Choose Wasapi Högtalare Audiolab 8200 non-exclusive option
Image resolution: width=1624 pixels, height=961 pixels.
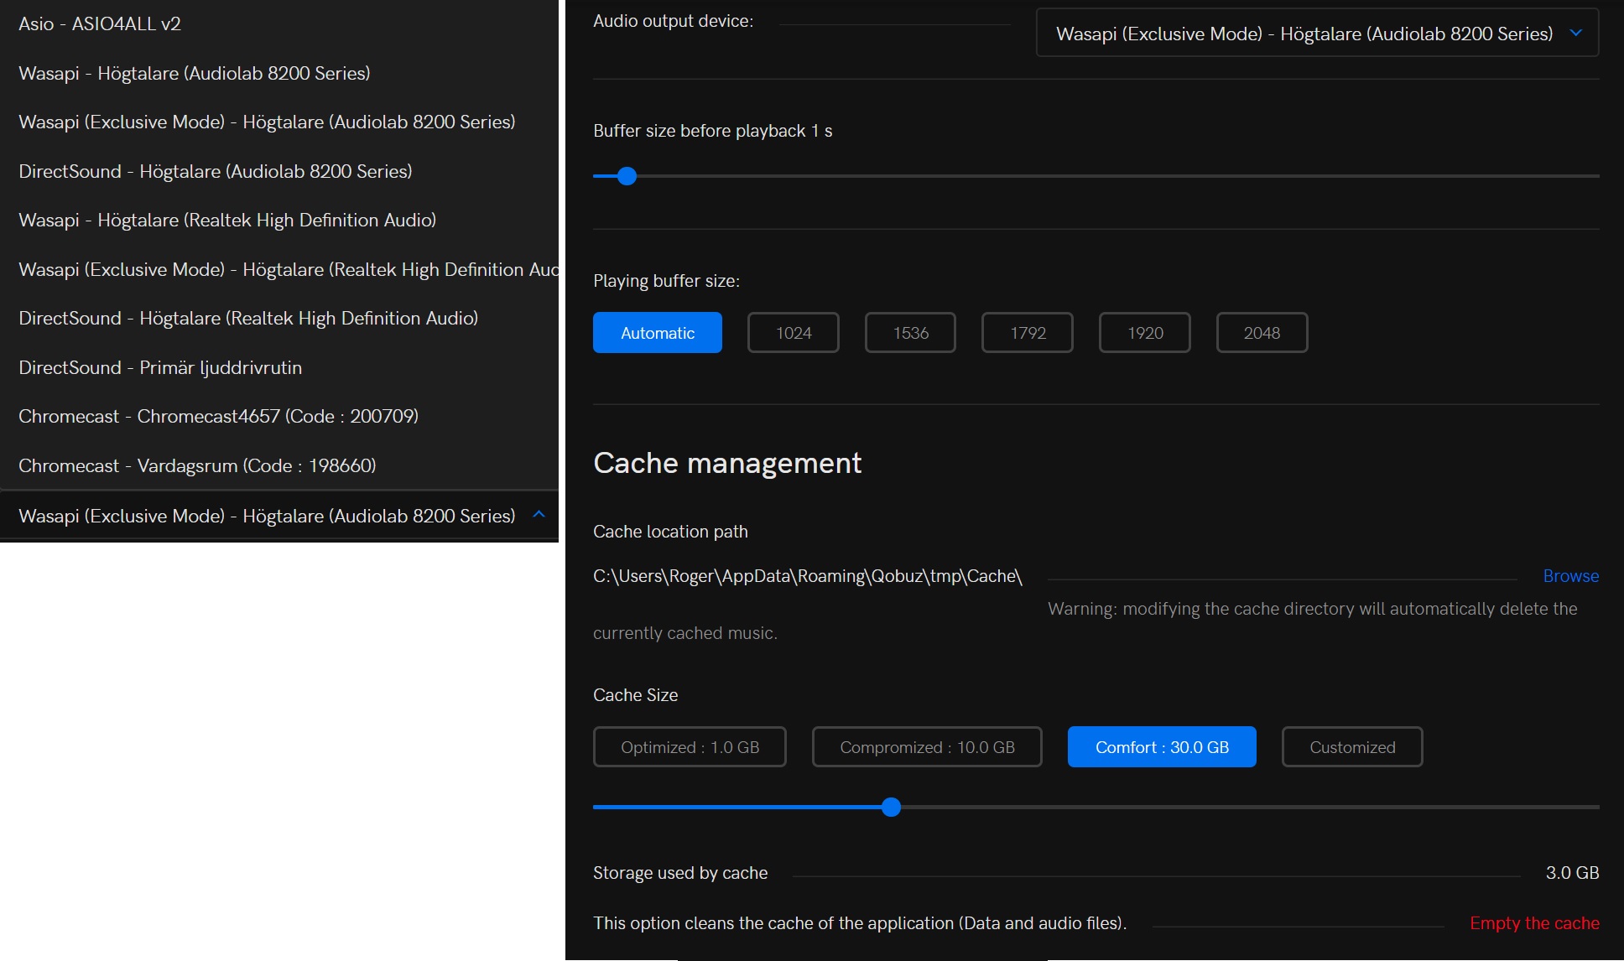coord(194,73)
